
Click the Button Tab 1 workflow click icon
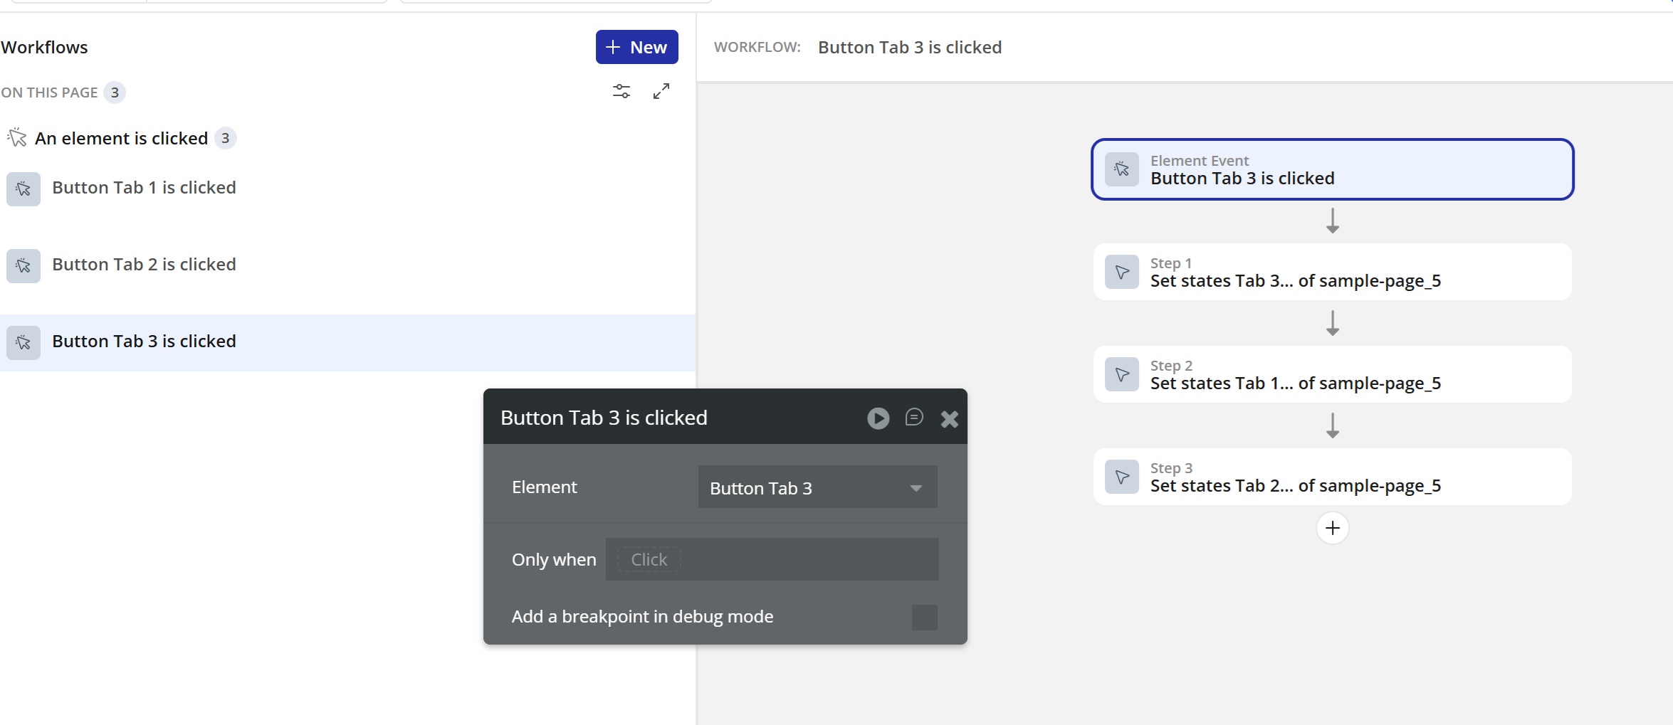coord(23,189)
